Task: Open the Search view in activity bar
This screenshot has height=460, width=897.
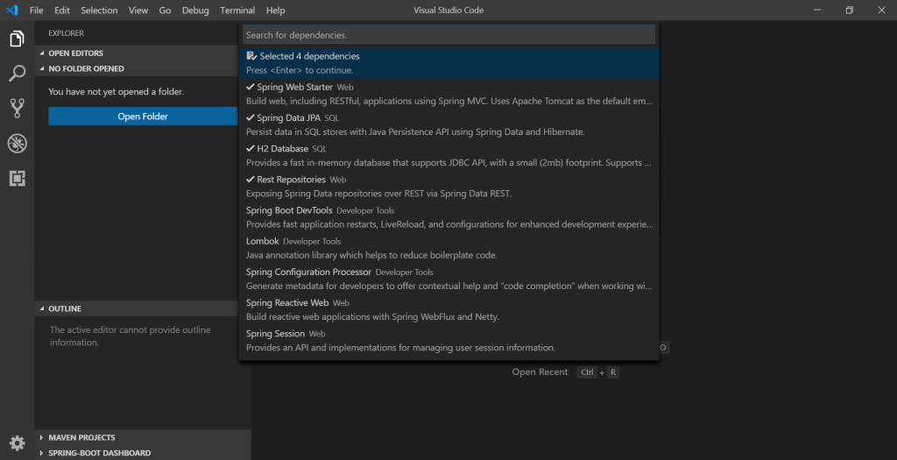Action: (x=18, y=74)
